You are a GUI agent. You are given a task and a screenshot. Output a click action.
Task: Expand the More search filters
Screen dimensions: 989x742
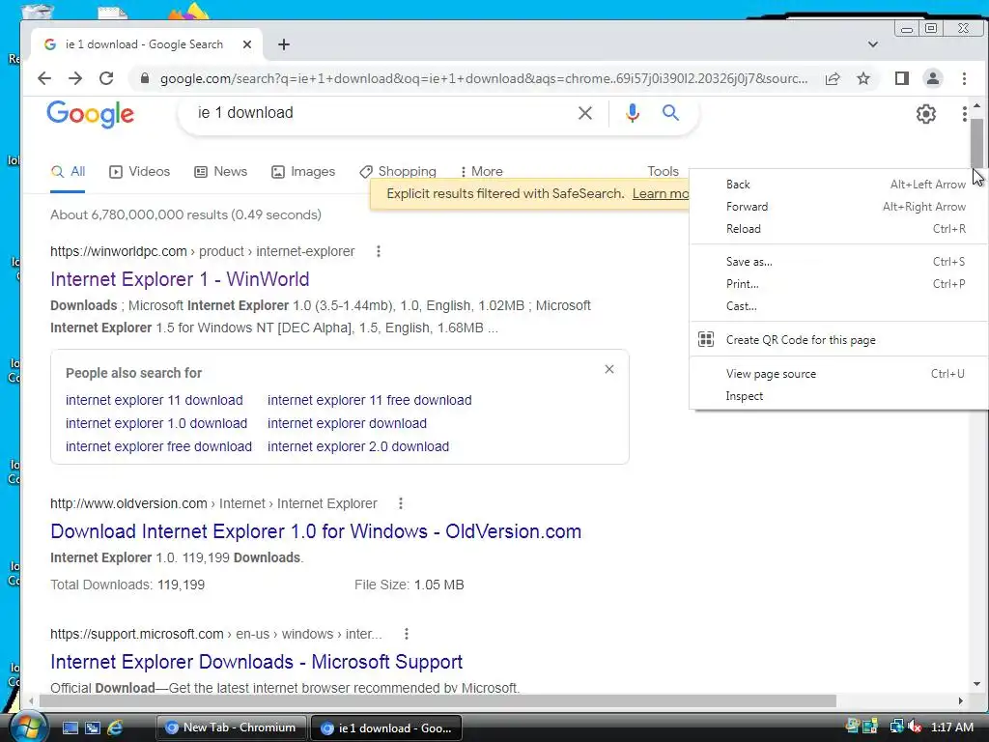[x=481, y=172]
